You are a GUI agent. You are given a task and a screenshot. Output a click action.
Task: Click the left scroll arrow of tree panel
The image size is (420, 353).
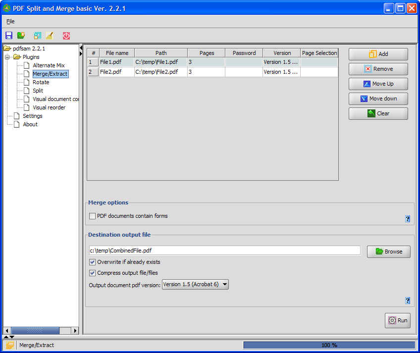click(x=7, y=331)
